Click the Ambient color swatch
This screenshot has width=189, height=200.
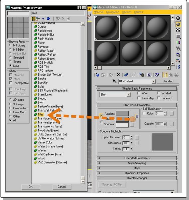click(122, 113)
